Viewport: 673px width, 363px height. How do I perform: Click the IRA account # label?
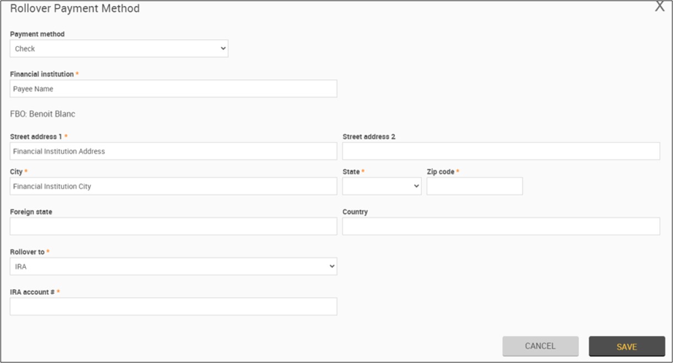32,292
